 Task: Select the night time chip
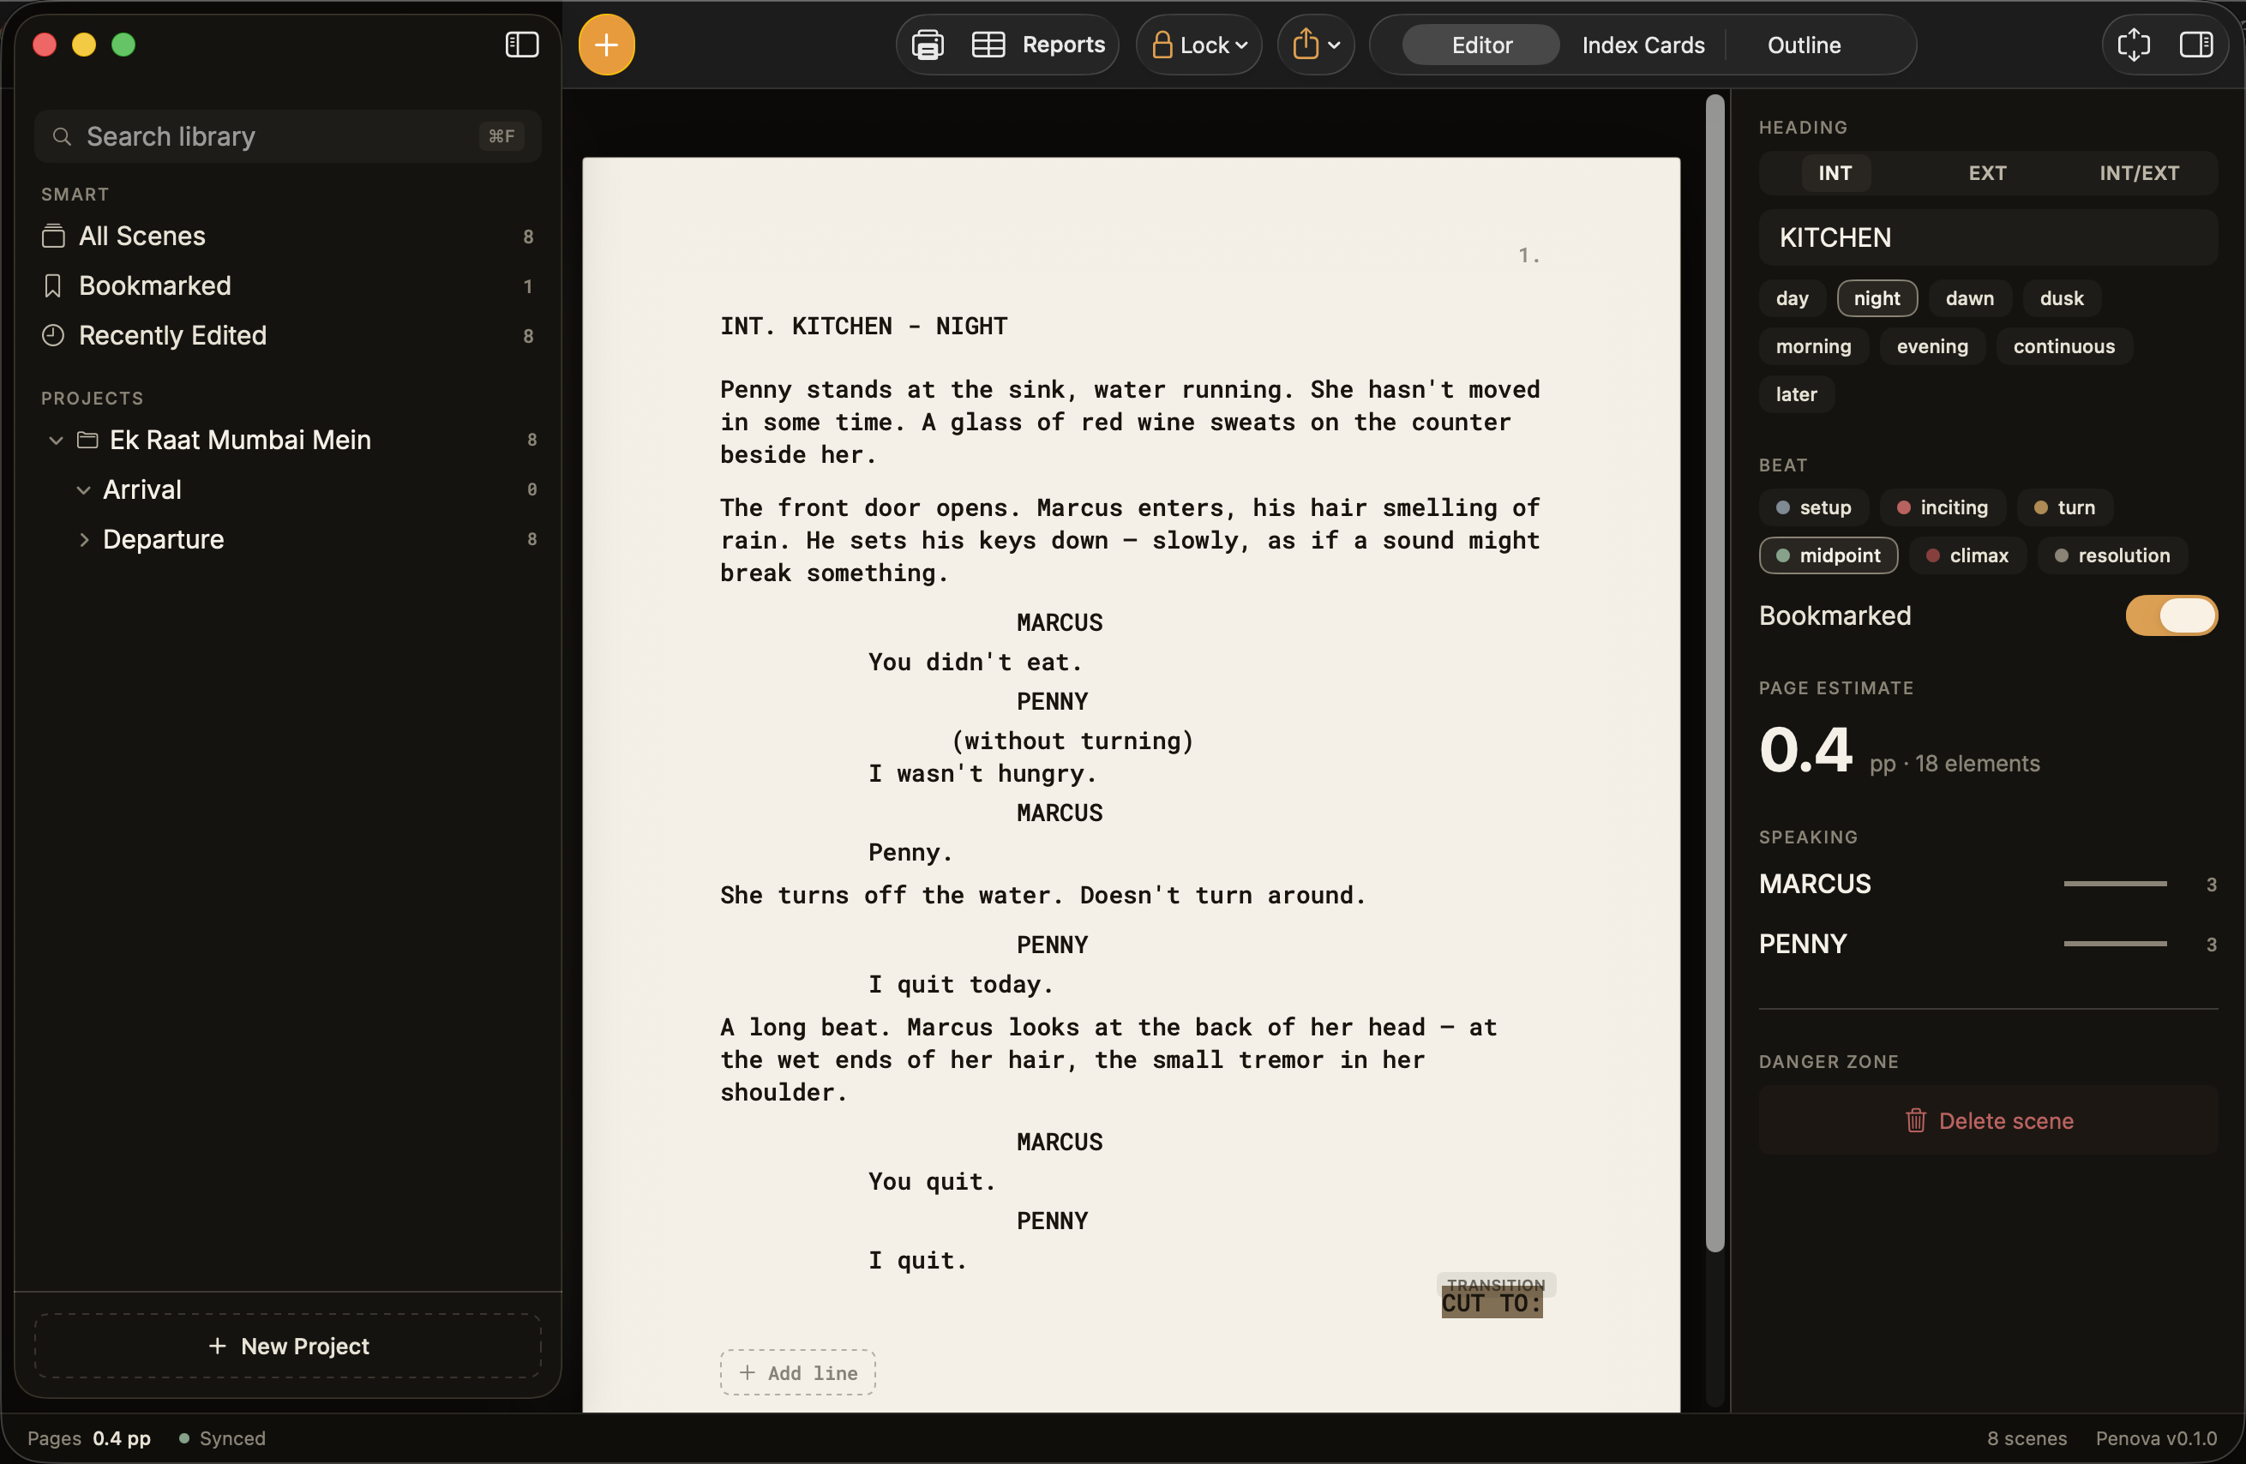click(1876, 298)
